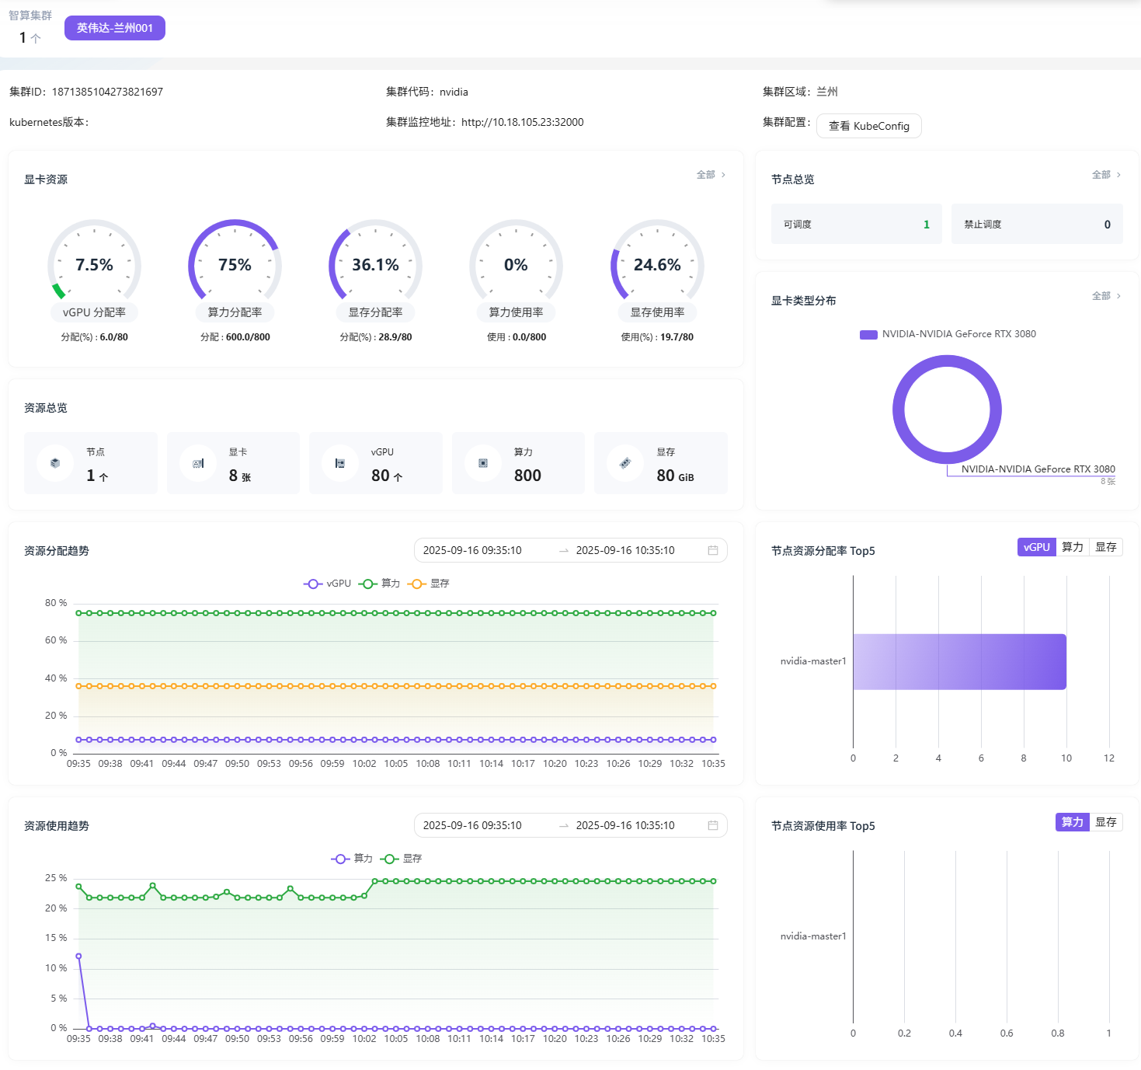Select the 英伟达-兰州001 cluster button

click(115, 28)
